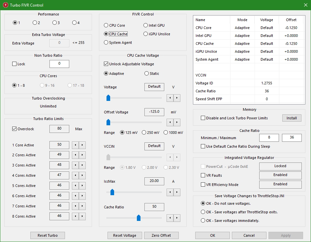Viewport: 311px width, 242px height.
Task: Decrease the 6 Cores Active ratio
Action: coord(76,196)
